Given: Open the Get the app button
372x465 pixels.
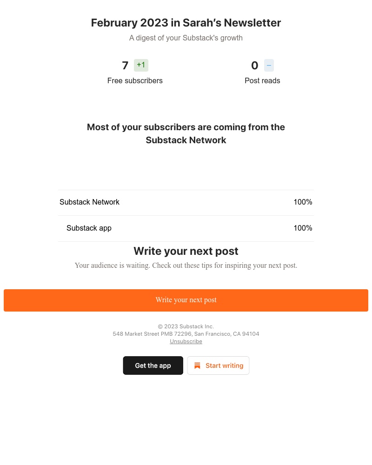Looking at the screenshot, I should tap(153, 365).
